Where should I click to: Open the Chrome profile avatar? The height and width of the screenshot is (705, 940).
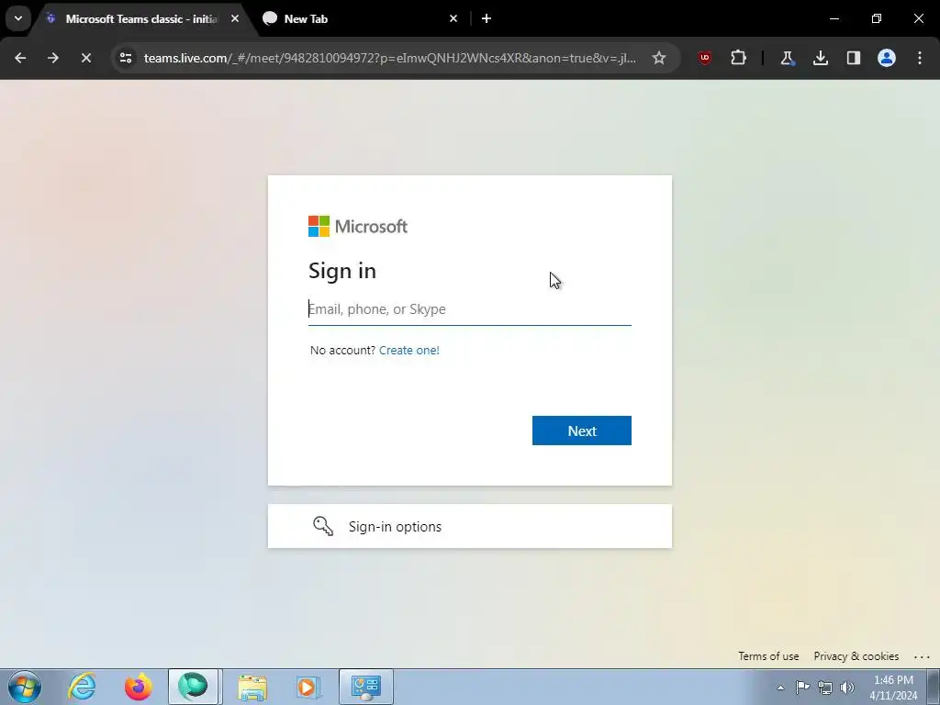[x=887, y=58]
